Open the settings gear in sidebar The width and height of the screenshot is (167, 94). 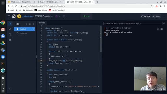(x=10, y=40)
